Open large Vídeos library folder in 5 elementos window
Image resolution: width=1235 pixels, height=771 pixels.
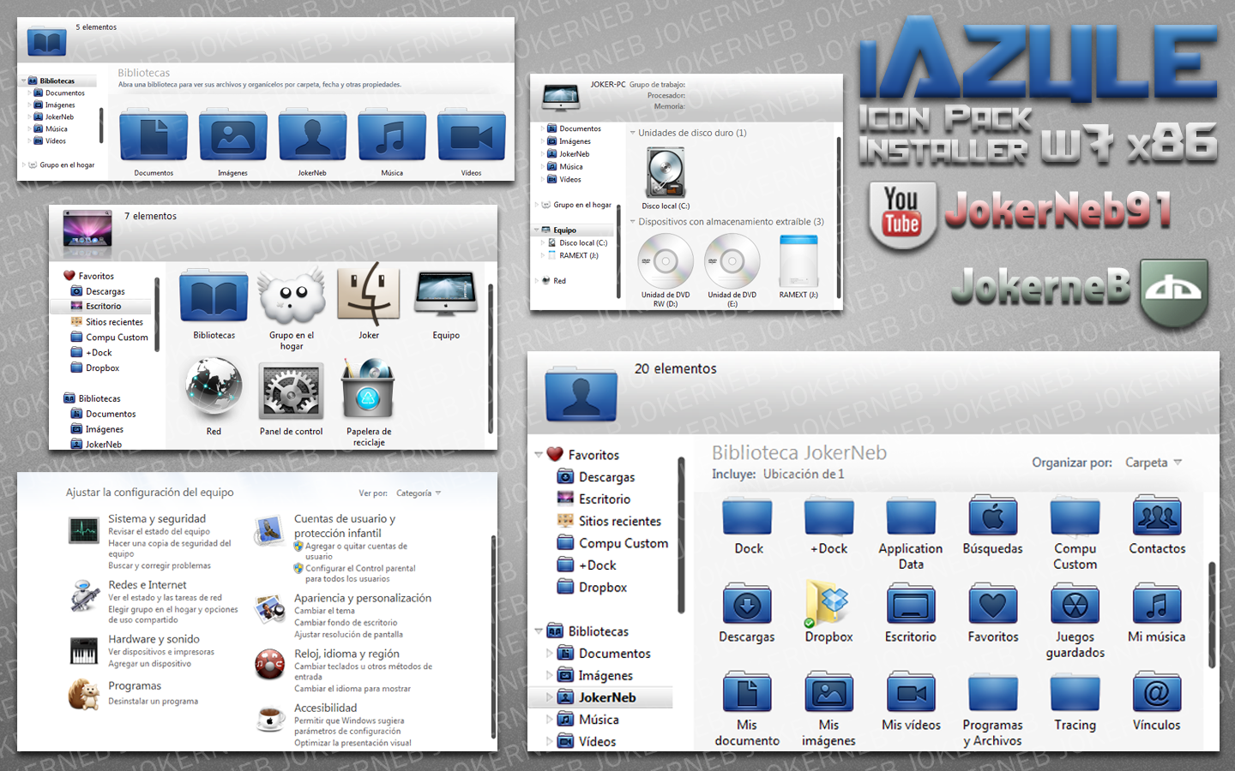coord(471,135)
